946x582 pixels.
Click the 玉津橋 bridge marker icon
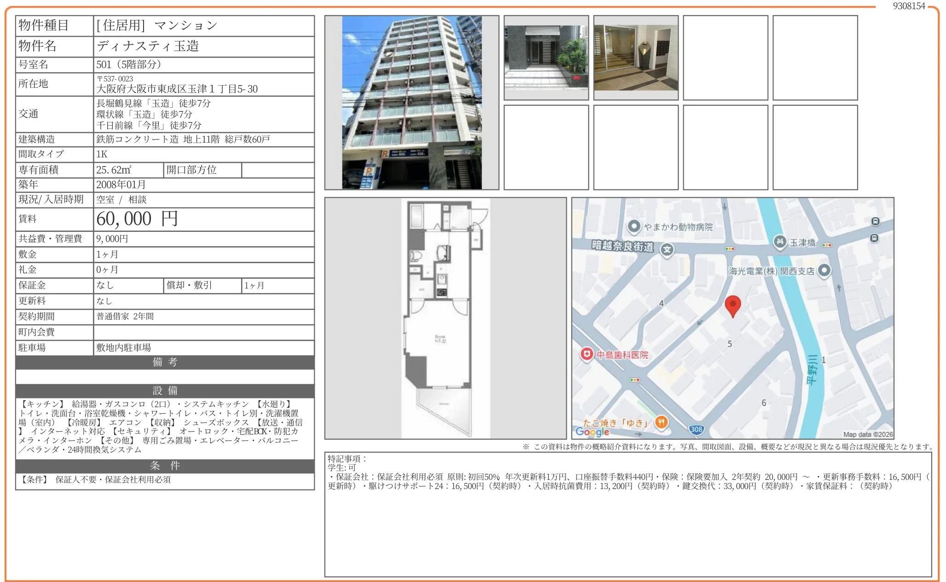point(779,242)
